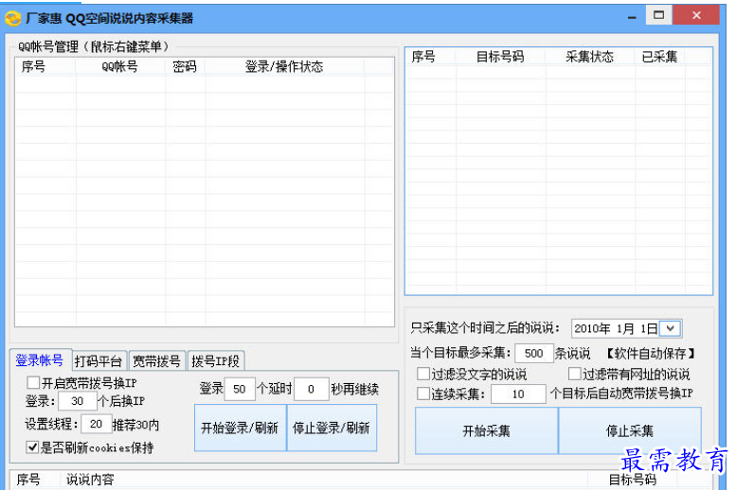Click the QQ帐号 column header

point(120,66)
